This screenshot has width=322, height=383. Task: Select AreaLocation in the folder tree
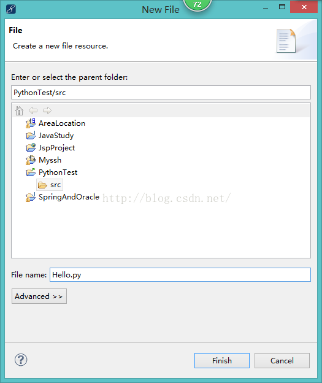click(62, 123)
